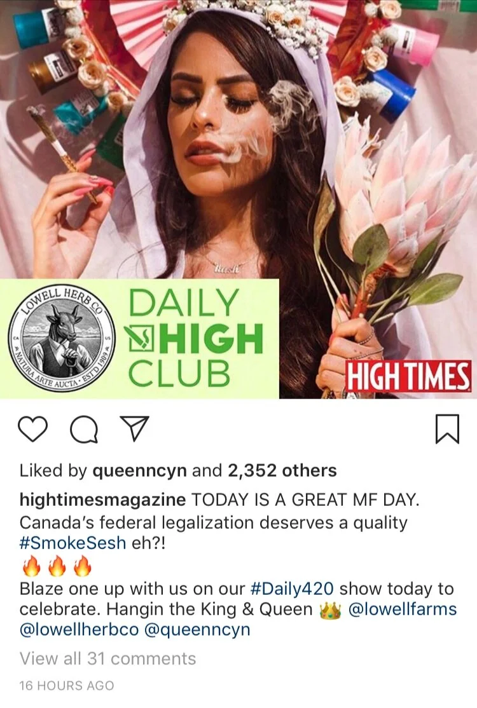The width and height of the screenshot is (477, 708).
Task: Share the post using the paper plane icon
Action: tap(134, 429)
